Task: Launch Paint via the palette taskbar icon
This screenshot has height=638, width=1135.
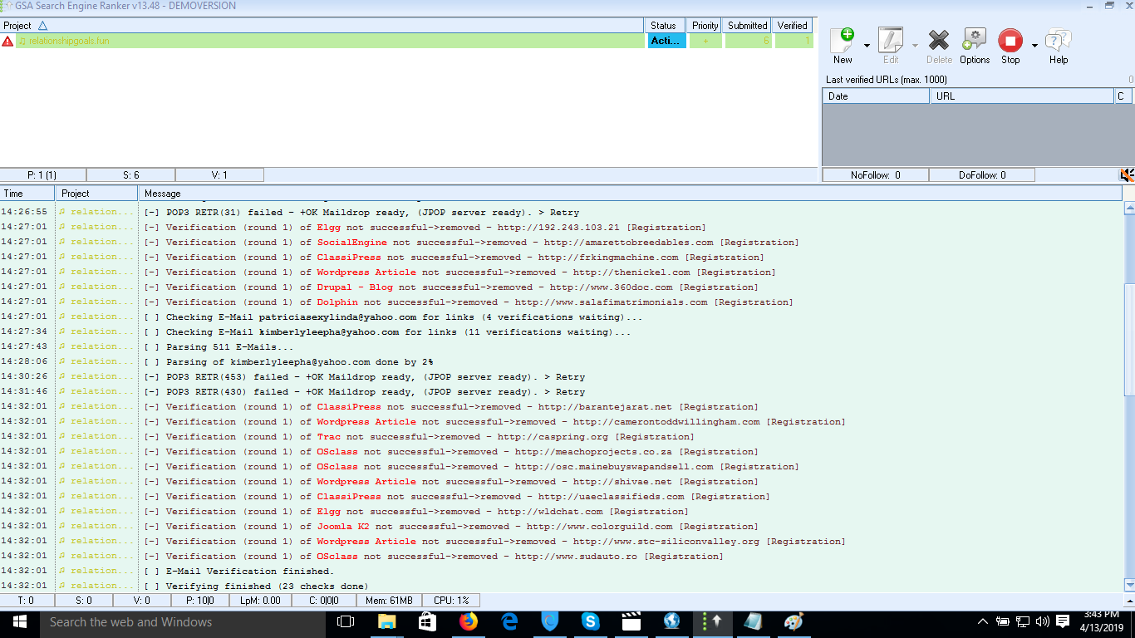Action: (794, 621)
